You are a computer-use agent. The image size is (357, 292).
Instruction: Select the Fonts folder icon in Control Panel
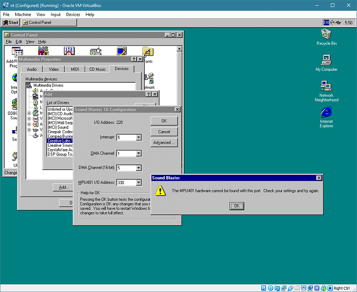point(148,52)
